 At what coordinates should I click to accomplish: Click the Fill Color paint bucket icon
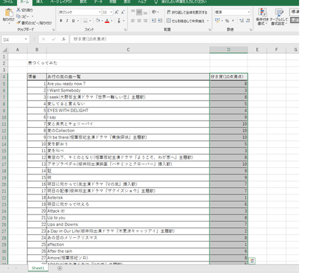pos(97,21)
